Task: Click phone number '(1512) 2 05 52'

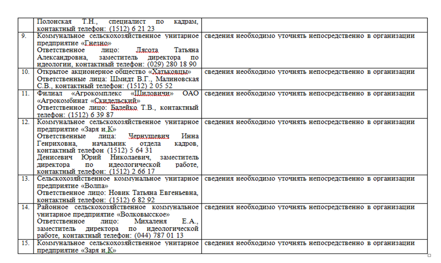Action: pos(150,86)
